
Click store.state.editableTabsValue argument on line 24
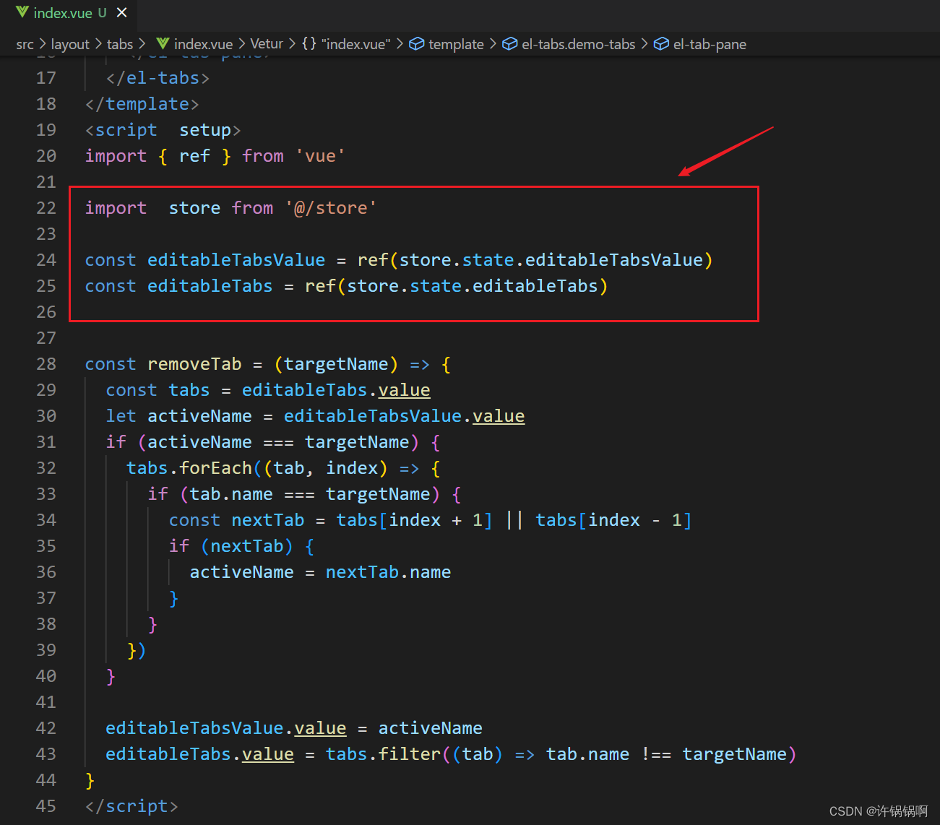pyautogui.click(x=551, y=260)
